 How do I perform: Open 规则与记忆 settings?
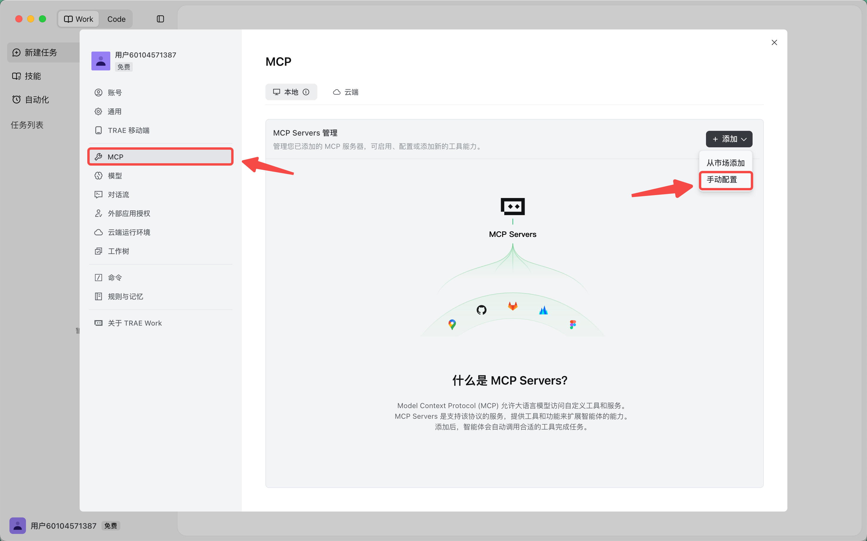click(x=160, y=297)
